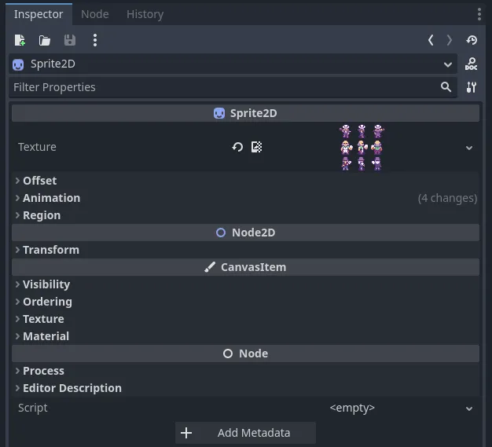
Task: Click the region editor icon beside Texture
Action: pos(256,147)
